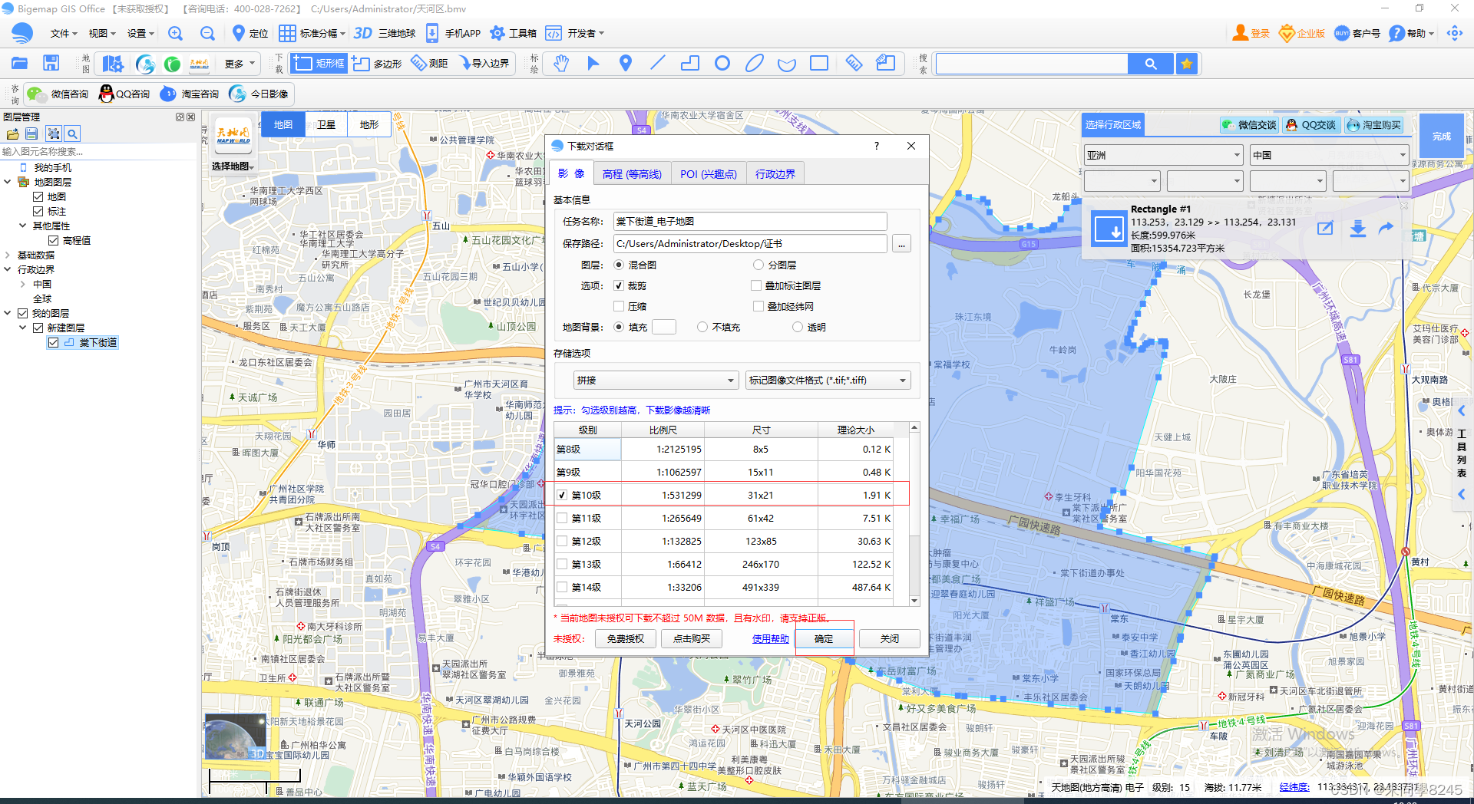The image size is (1474, 804).
Task: Expand the China tree node
Action: point(22,284)
